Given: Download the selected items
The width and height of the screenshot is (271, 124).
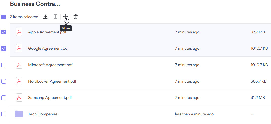Looking at the screenshot, I should click(45, 17).
